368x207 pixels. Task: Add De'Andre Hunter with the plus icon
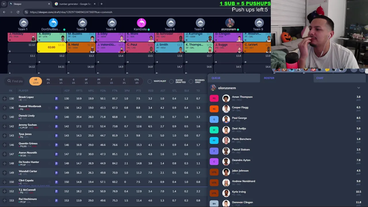(4, 163)
